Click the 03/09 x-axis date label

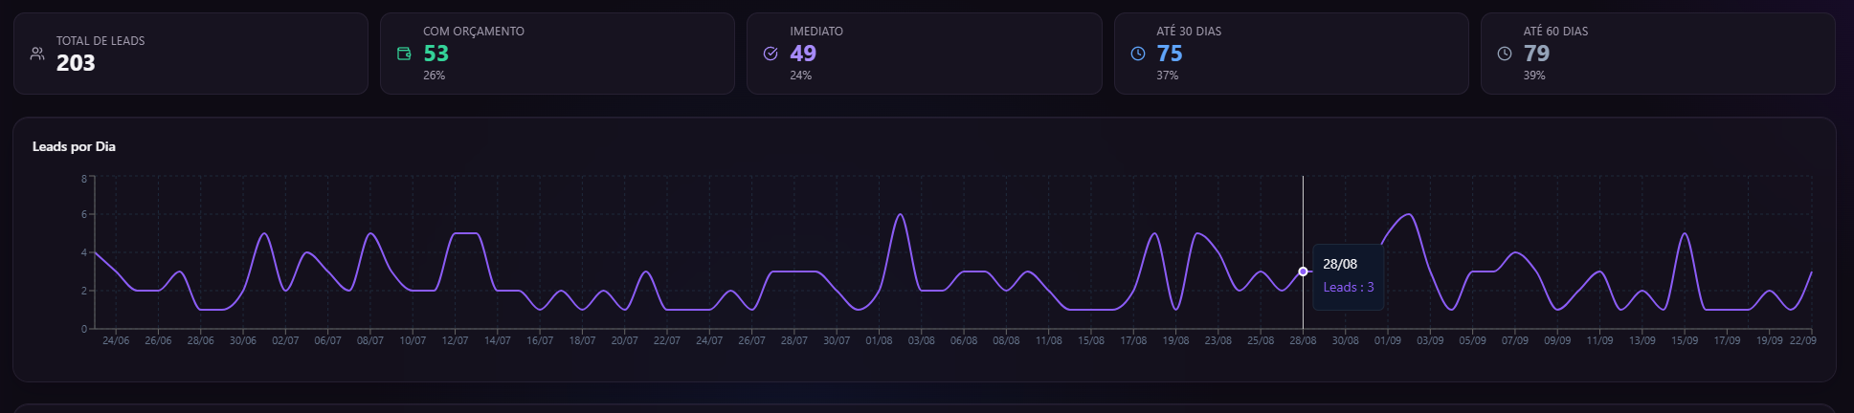pos(1430,340)
